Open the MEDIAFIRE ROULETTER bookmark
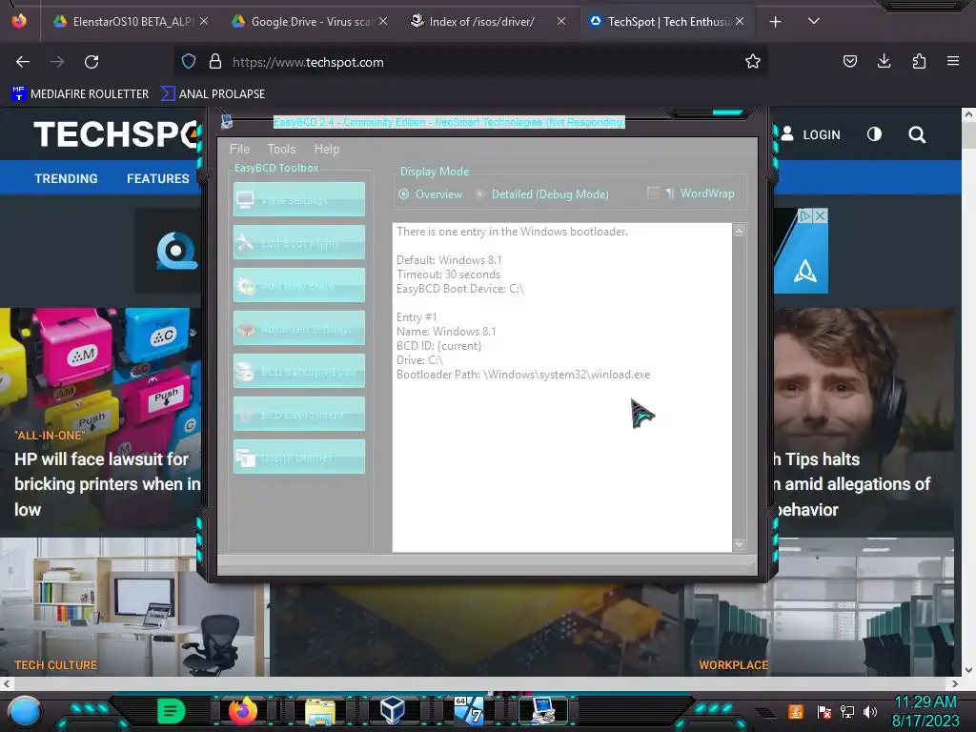This screenshot has height=732, width=976. point(80,94)
